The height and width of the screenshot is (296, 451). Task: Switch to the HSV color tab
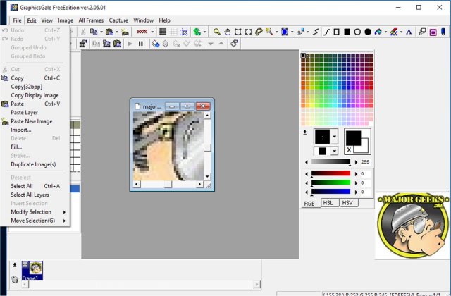(347, 203)
